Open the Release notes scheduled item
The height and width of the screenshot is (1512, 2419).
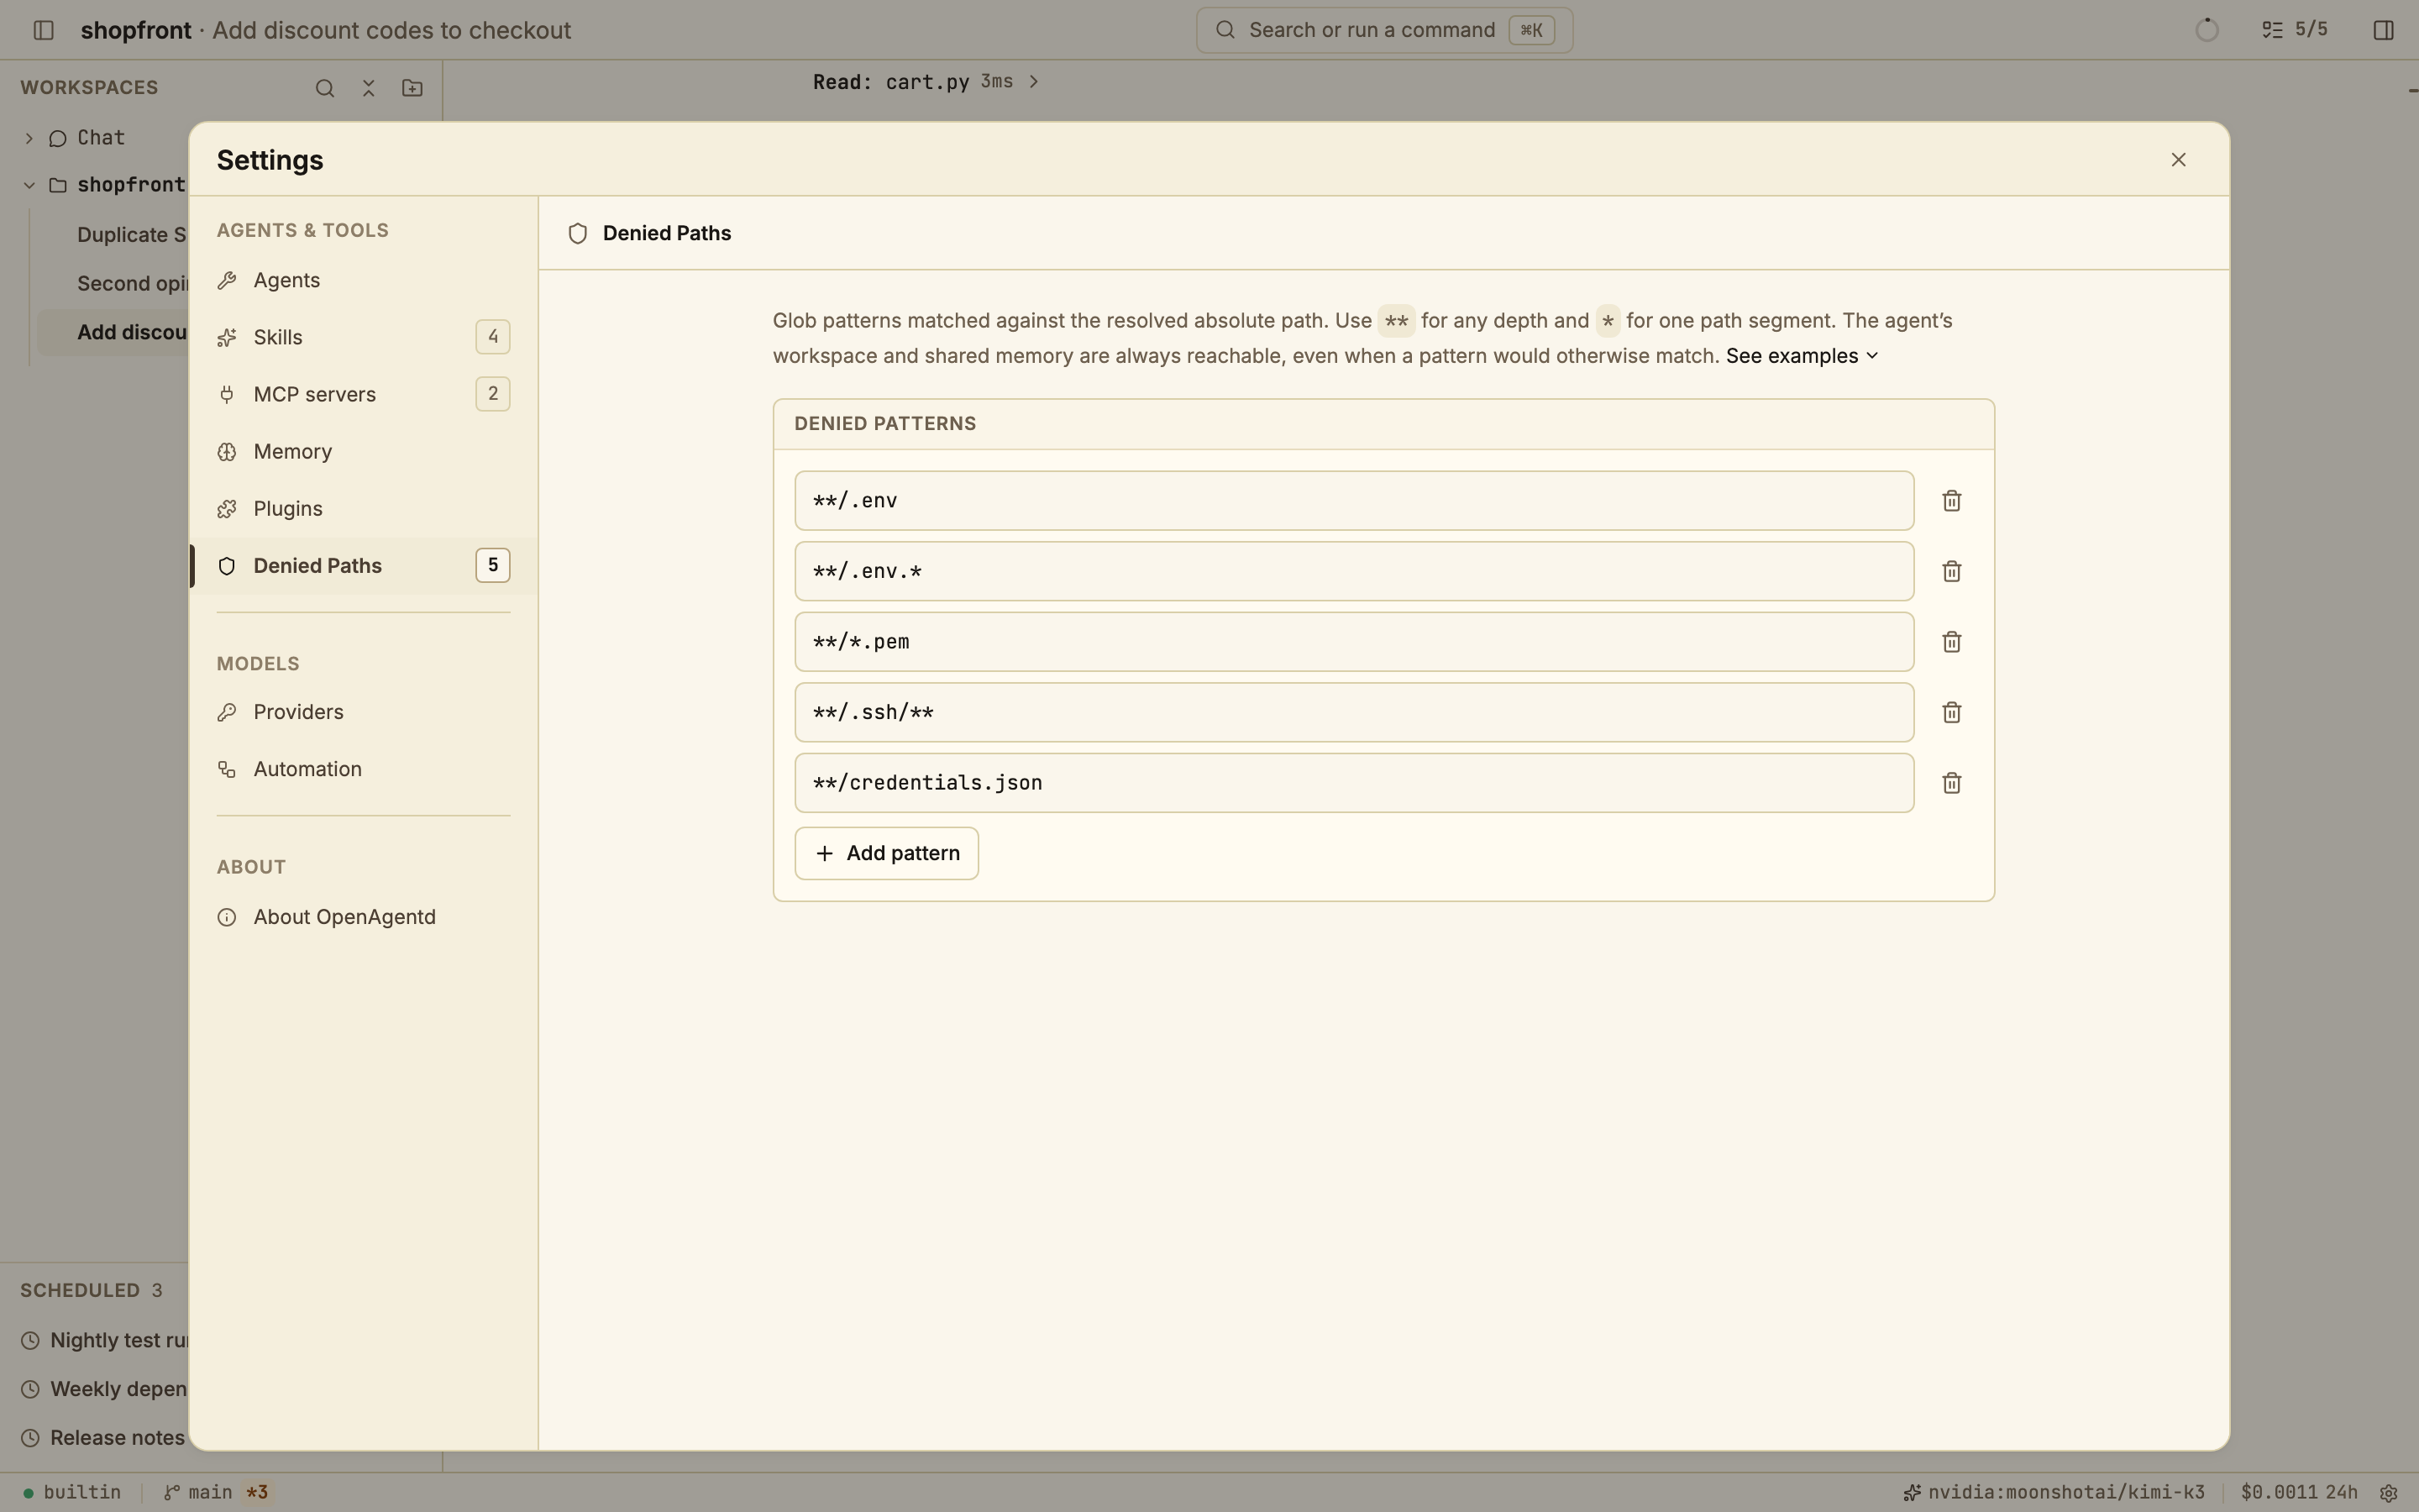tap(104, 1438)
